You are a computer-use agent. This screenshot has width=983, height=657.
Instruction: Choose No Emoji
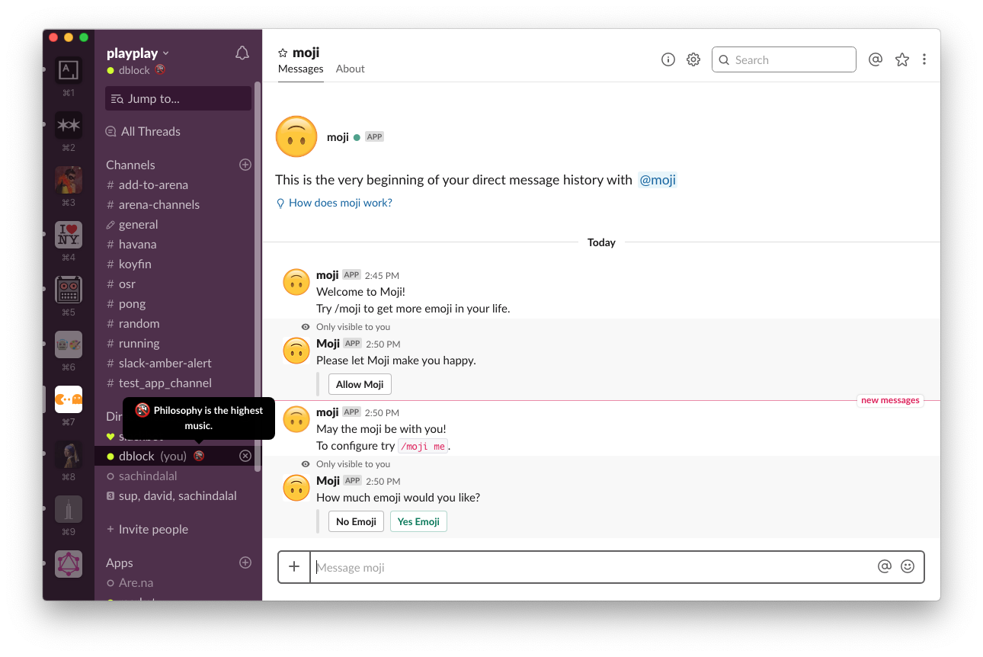(x=356, y=521)
